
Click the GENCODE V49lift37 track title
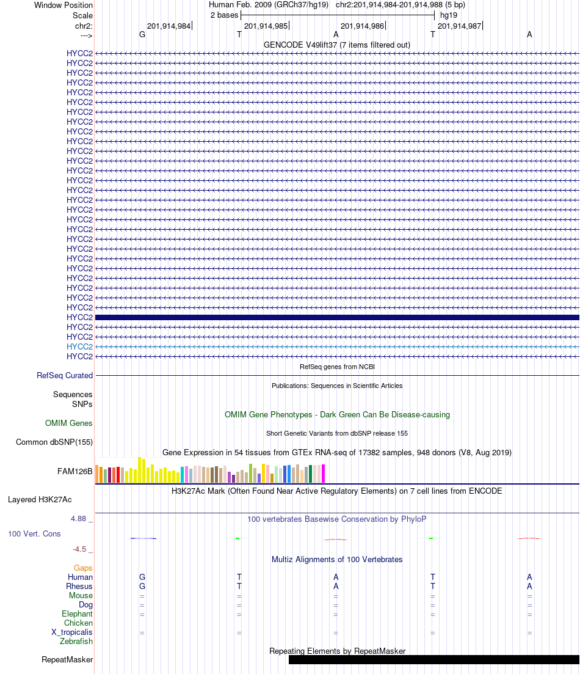337,45
